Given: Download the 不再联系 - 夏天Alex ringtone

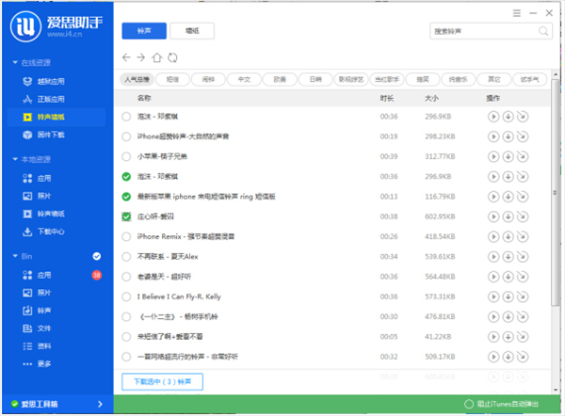Looking at the screenshot, I should click(x=508, y=256).
